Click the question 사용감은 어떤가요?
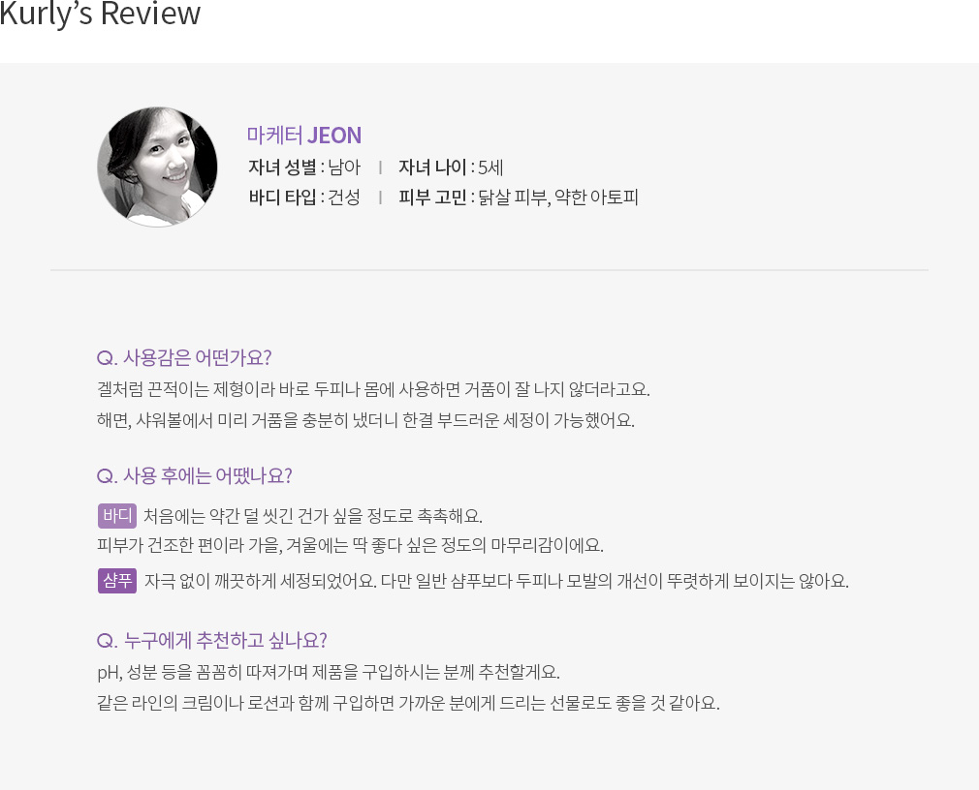979x790 pixels. (184, 358)
